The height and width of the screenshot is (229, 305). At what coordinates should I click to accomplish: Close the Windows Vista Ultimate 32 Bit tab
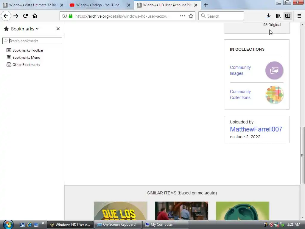pyautogui.click(x=62, y=5)
